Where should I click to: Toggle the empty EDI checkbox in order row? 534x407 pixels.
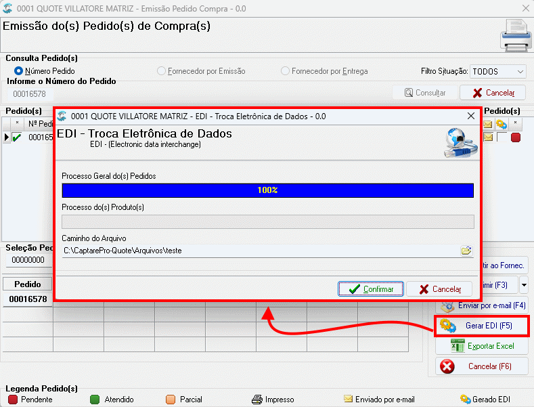point(502,137)
